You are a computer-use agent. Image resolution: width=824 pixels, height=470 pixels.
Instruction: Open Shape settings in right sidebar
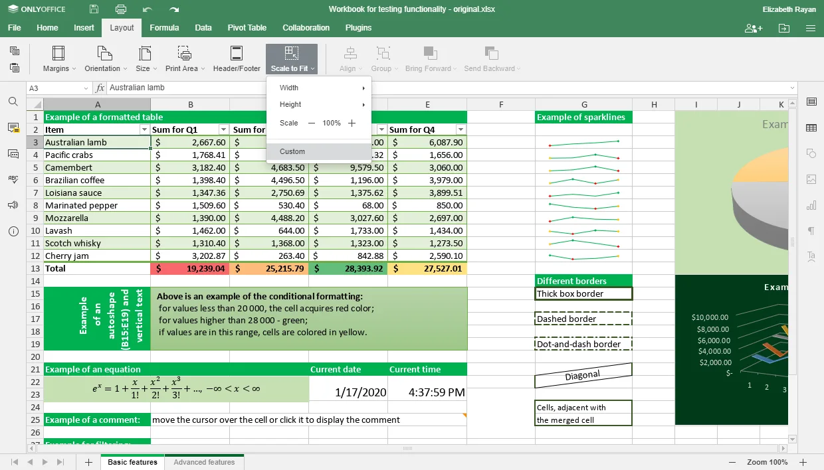(811, 153)
